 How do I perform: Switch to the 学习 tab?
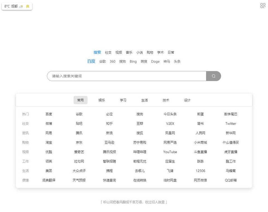[x=123, y=100]
